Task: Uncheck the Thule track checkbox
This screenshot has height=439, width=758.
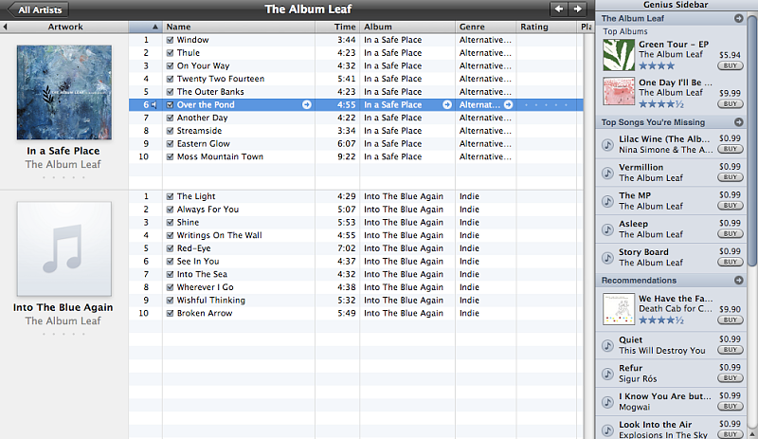Action: tap(170, 53)
